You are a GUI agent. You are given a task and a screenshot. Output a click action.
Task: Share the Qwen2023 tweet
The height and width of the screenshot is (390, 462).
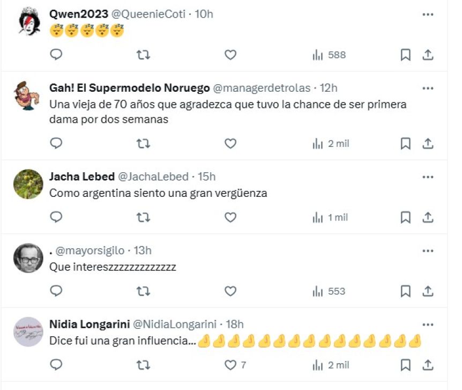pos(428,55)
